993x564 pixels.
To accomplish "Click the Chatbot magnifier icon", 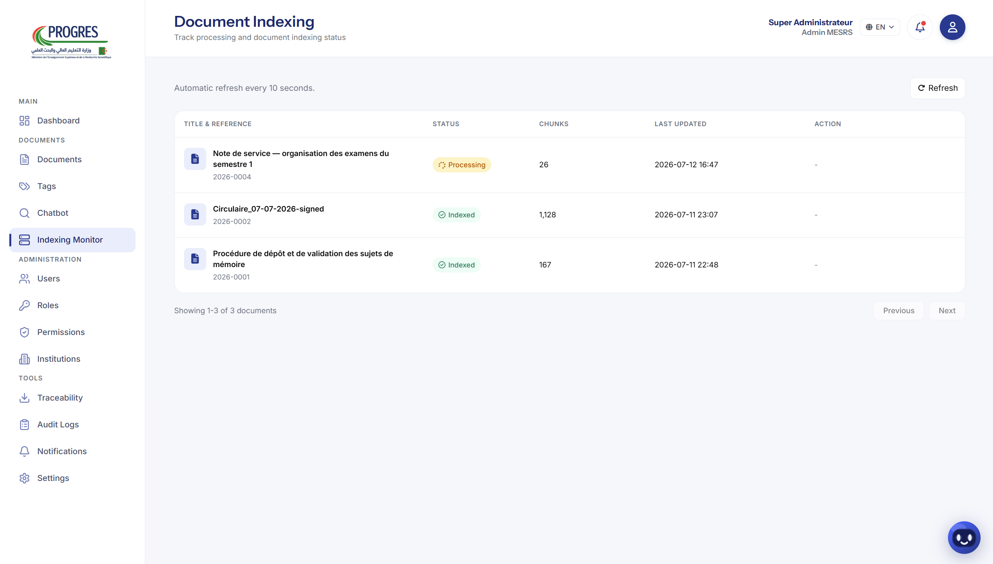I will click(24, 213).
